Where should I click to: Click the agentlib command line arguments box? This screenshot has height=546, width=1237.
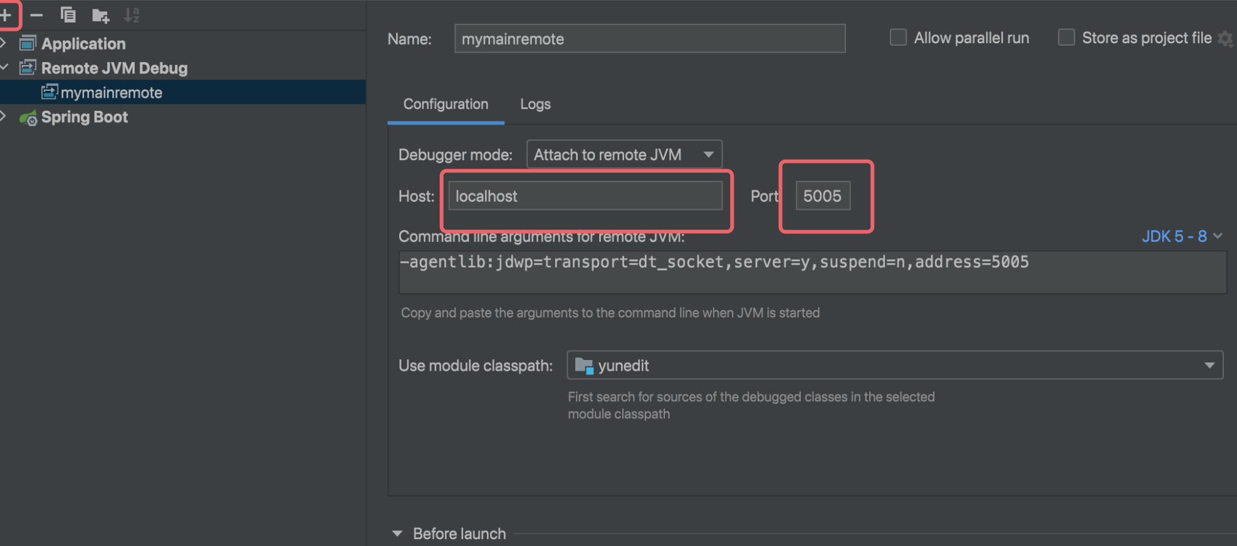812,272
